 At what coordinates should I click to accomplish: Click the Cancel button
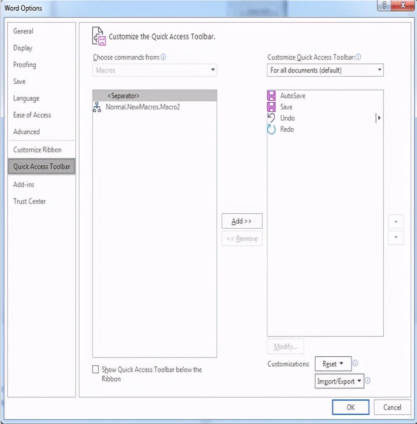[392, 407]
